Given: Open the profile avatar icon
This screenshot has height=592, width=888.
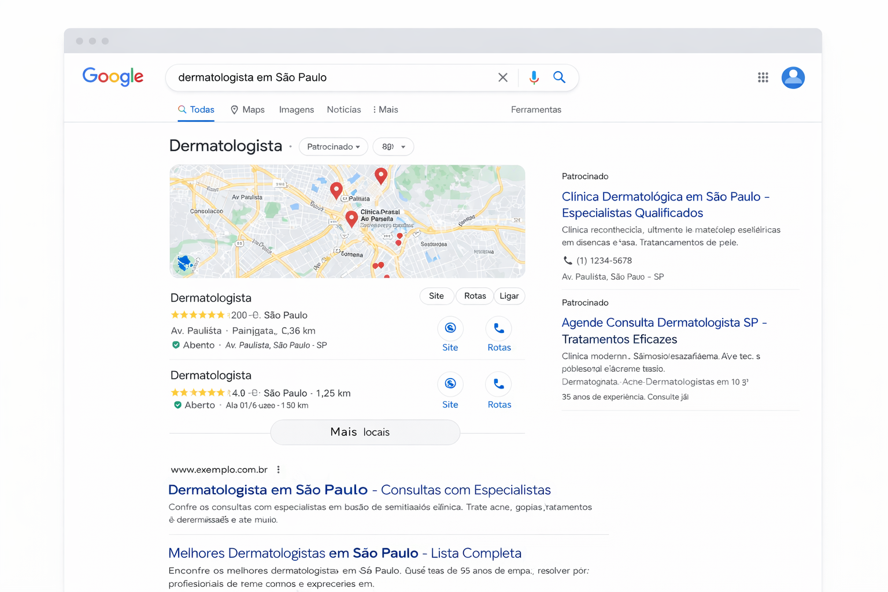Looking at the screenshot, I should [x=793, y=77].
